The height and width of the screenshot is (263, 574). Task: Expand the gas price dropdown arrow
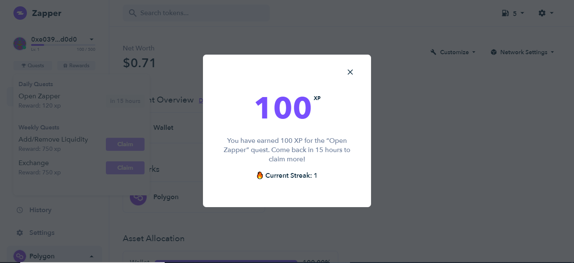(x=522, y=13)
